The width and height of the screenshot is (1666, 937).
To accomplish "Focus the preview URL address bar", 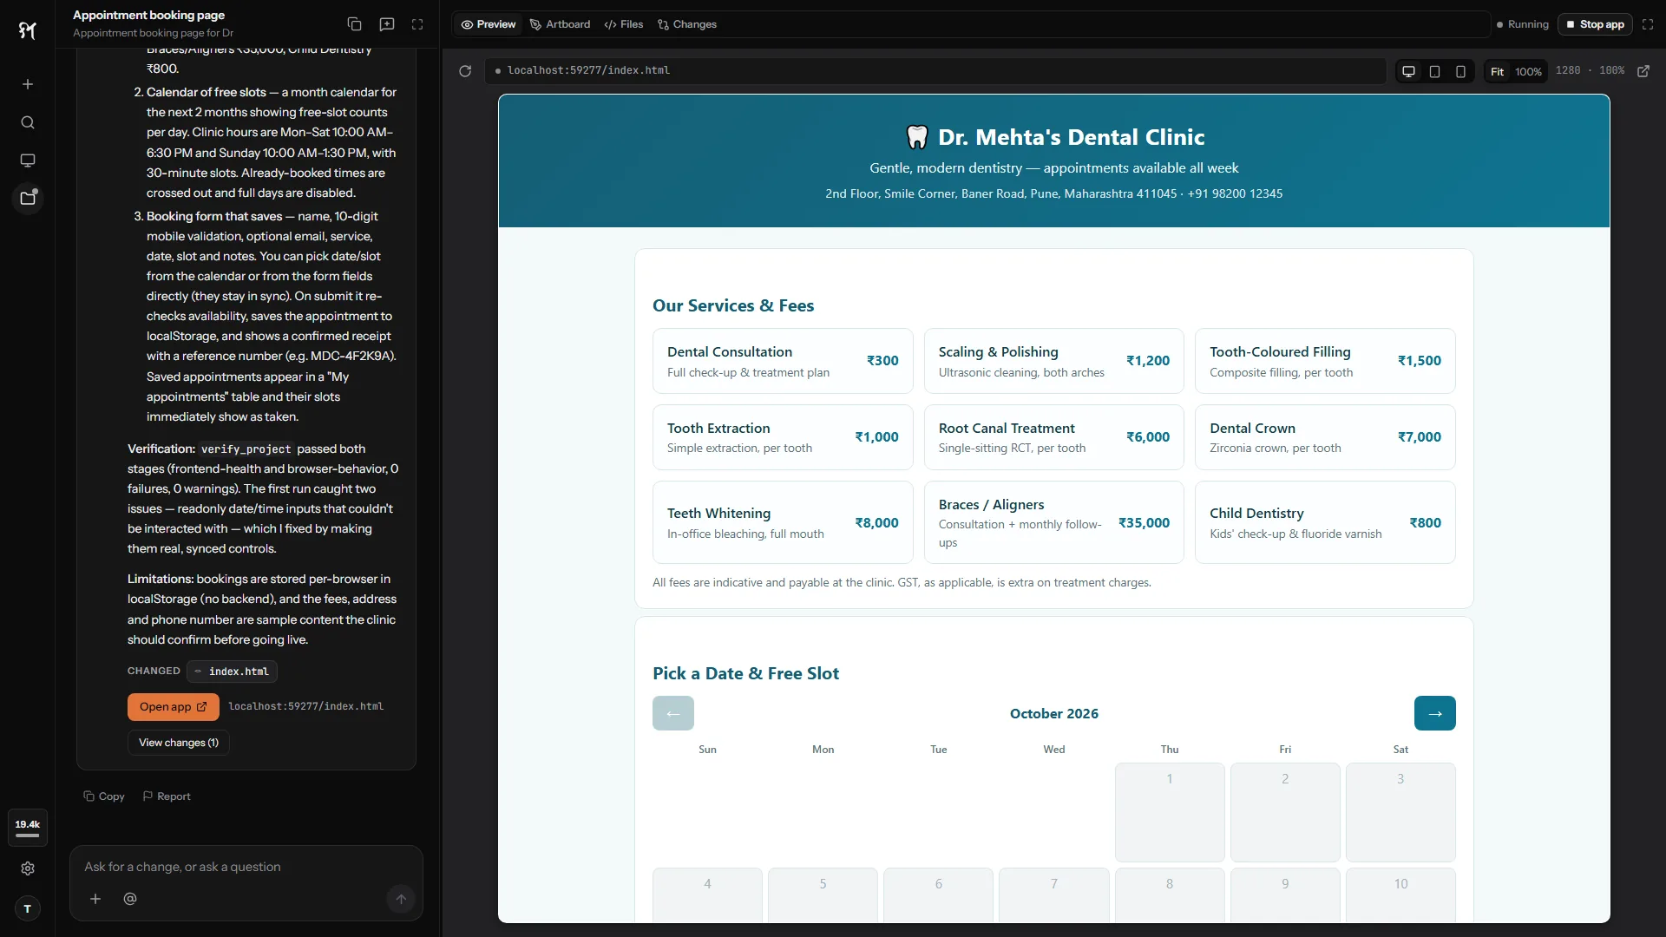I will click(935, 71).
